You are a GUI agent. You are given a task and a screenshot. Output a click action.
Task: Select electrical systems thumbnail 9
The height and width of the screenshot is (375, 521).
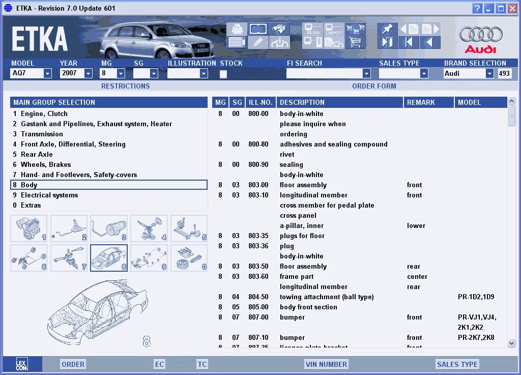click(x=149, y=258)
